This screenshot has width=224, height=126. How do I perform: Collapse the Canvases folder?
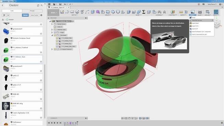pos(52,35)
